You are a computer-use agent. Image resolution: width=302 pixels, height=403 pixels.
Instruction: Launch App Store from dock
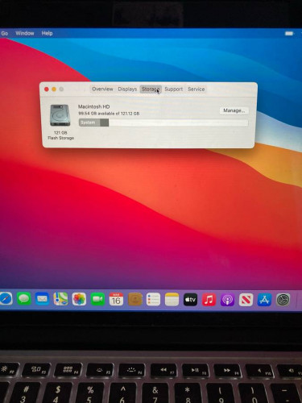point(264,300)
